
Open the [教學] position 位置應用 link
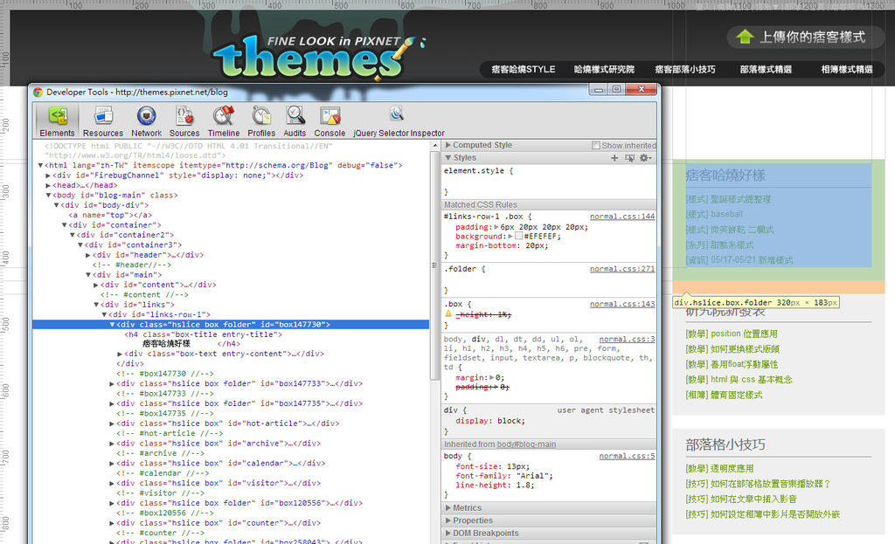point(732,334)
